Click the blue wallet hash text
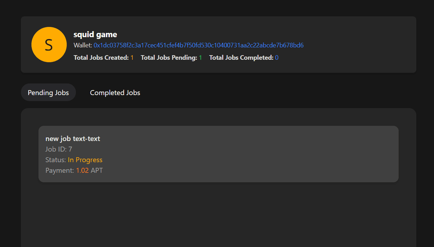434x247 pixels. click(x=198, y=45)
